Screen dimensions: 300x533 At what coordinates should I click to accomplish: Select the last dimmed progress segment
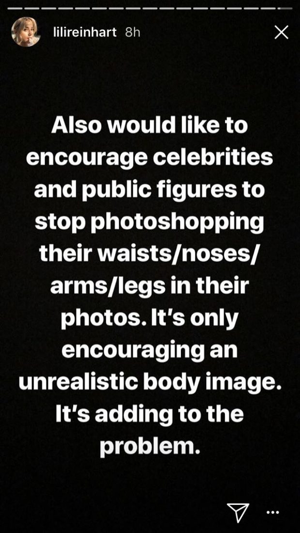coord(285,8)
